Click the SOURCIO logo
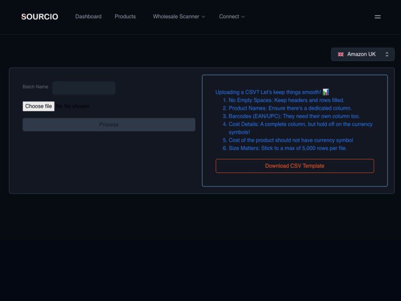Viewport: 401px width, 301px height. click(x=40, y=17)
